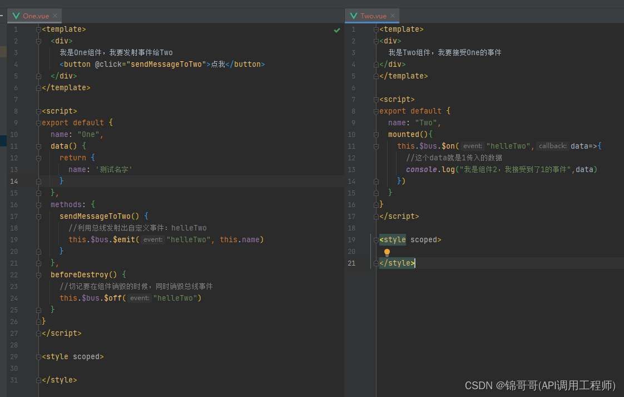Fold the beforeDestroy() hook in One.vue
The width and height of the screenshot is (624, 397).
[38, 275]
